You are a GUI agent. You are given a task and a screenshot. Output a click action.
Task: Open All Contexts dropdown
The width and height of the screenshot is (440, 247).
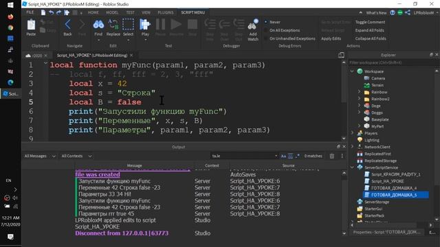point(76,156)
